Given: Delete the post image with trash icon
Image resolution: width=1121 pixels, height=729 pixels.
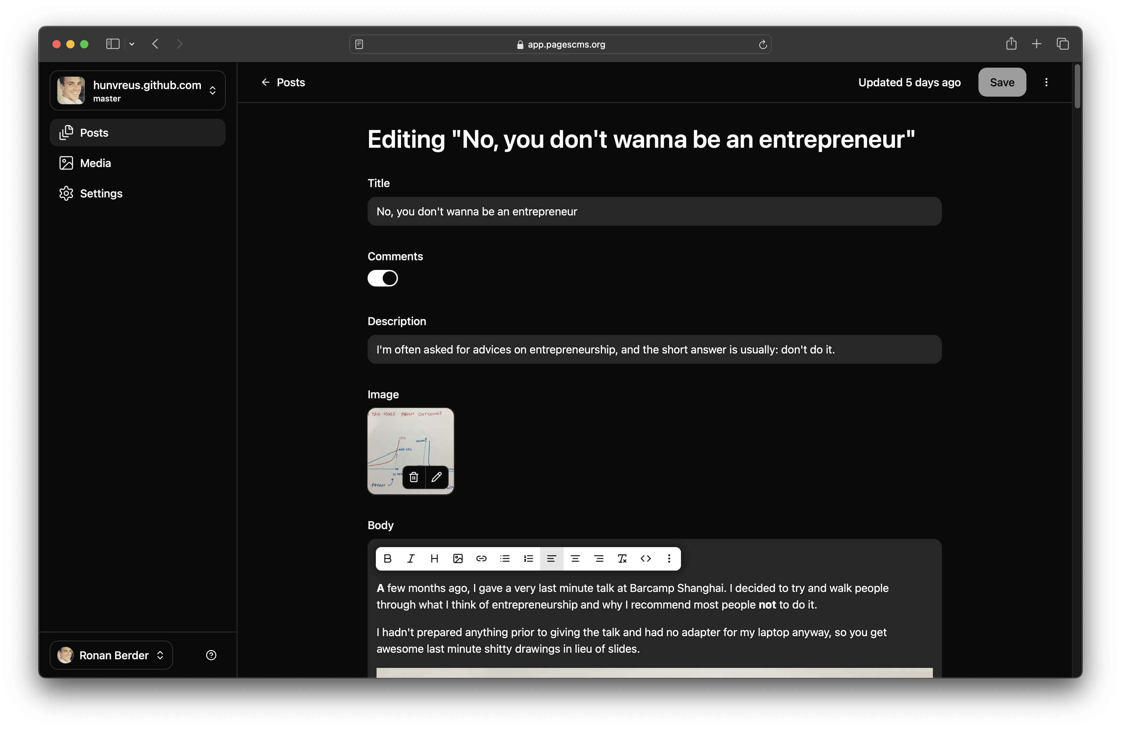Looking at the screenshot, I should pos(413,477).
